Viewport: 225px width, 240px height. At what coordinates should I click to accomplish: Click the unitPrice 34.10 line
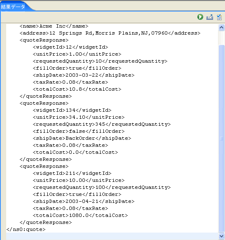(x=79, y=117)
